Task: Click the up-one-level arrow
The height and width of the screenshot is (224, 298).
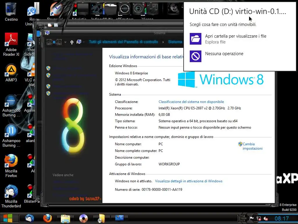Action: click(x=72, y=42)
